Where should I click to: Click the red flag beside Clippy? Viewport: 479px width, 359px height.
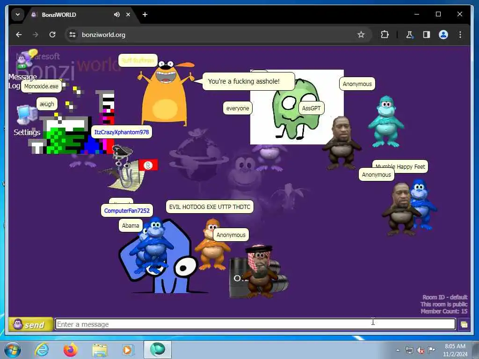(x=148, y=165)
